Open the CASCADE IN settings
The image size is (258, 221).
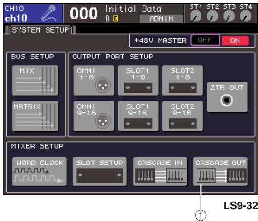click(x=160, y=172)
